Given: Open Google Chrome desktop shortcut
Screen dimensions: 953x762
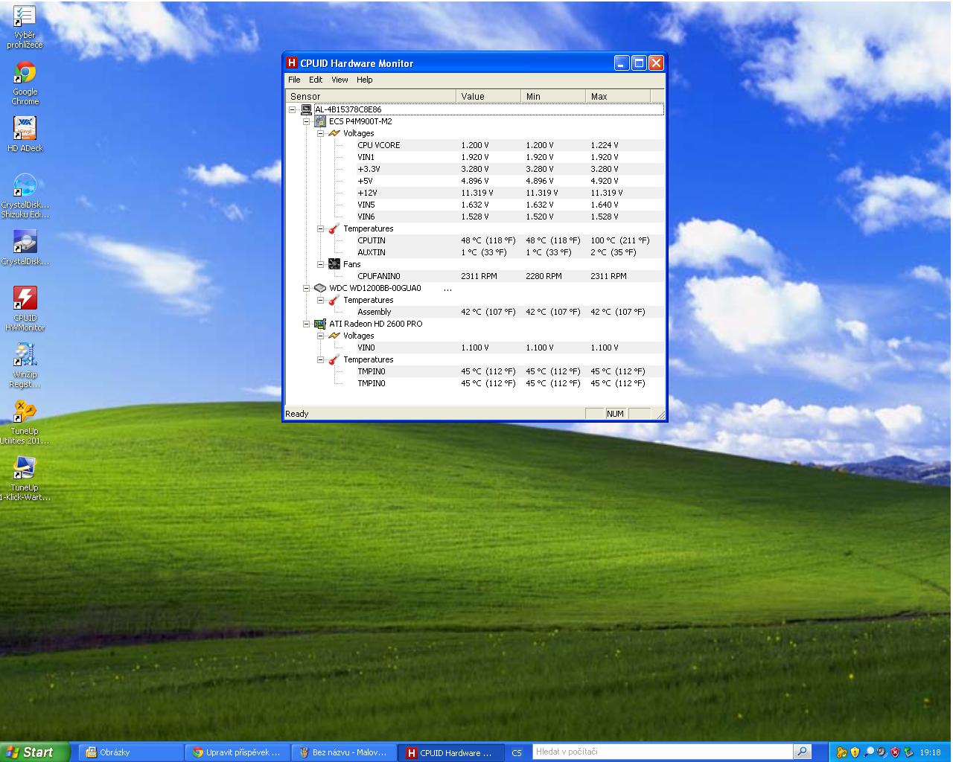Looking at the screenshot, I should point(25,74).
